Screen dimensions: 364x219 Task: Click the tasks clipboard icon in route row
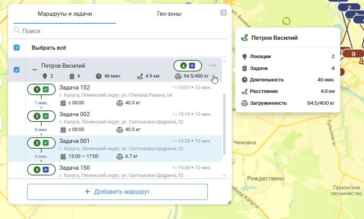pos(71,76)
